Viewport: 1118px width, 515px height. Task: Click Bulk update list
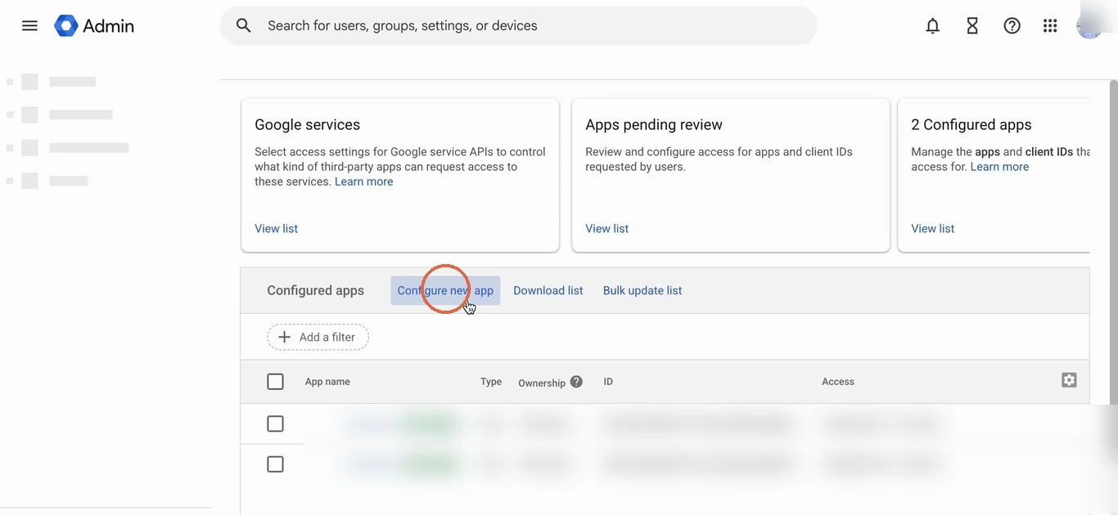pos(642,290)
